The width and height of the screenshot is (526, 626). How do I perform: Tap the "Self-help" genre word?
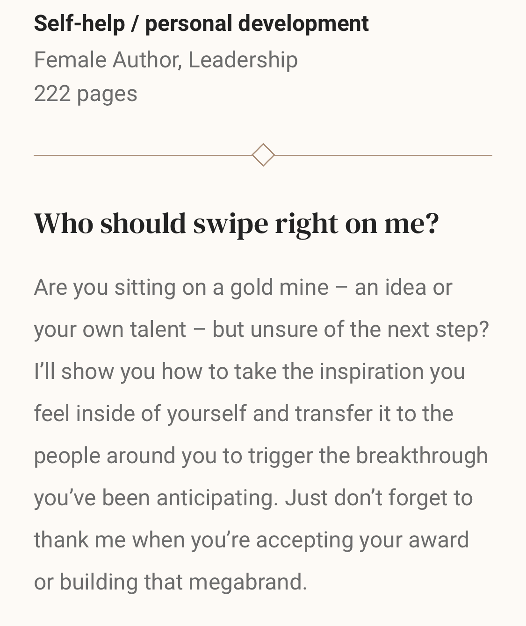(79, 23)
